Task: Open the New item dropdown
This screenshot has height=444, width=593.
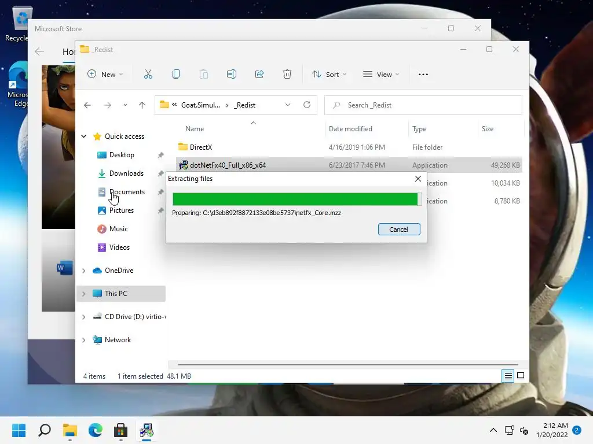Action: [105, 75]
